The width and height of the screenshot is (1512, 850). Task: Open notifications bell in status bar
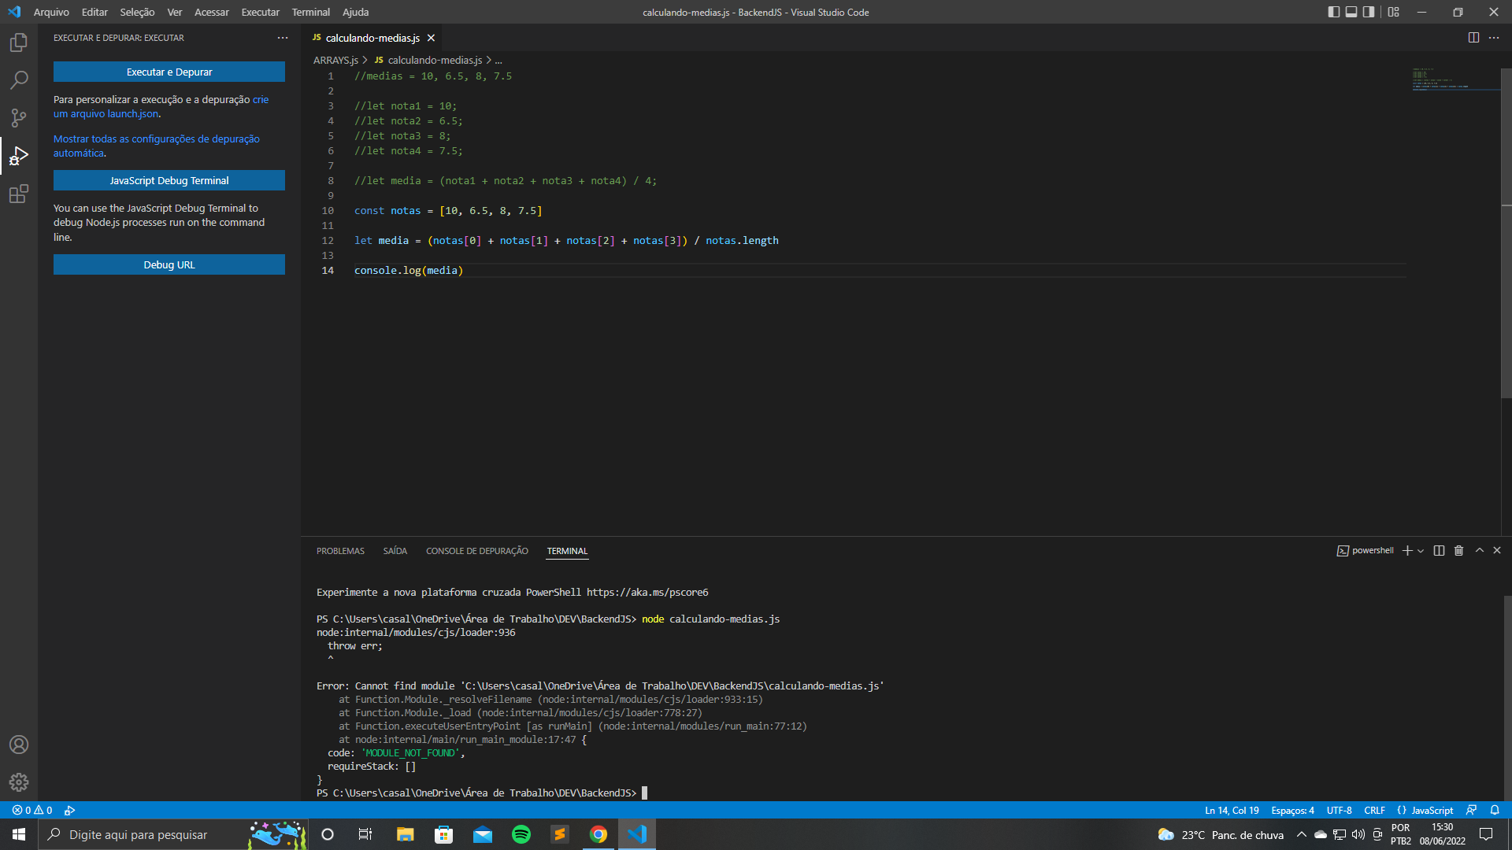1495,810
